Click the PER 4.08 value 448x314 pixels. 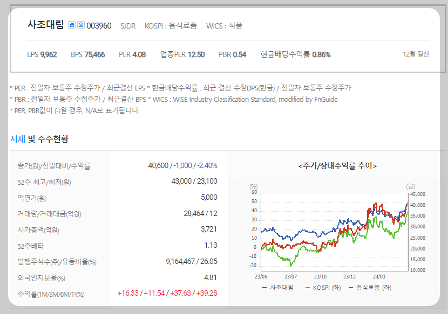click(x=132, y=54)
